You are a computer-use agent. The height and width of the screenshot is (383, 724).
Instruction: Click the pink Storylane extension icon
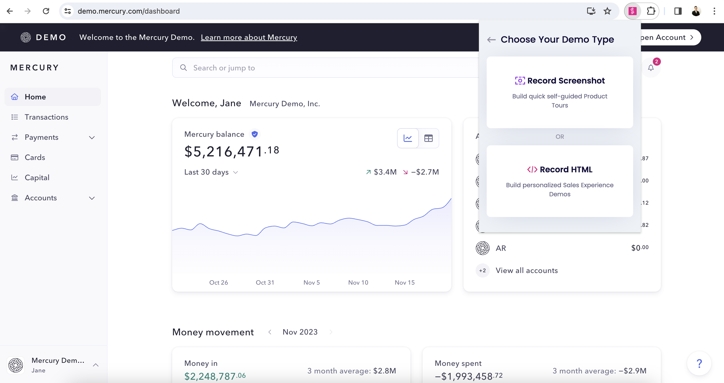632,11
